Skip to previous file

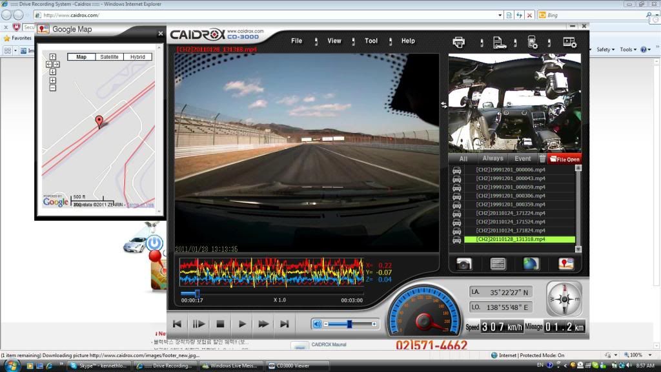[x=177, y=324]
